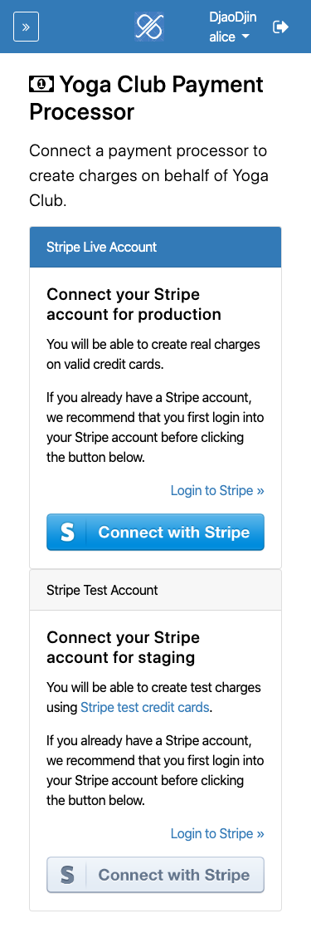Click the 'account for production' heading

[x=134, y=304]
